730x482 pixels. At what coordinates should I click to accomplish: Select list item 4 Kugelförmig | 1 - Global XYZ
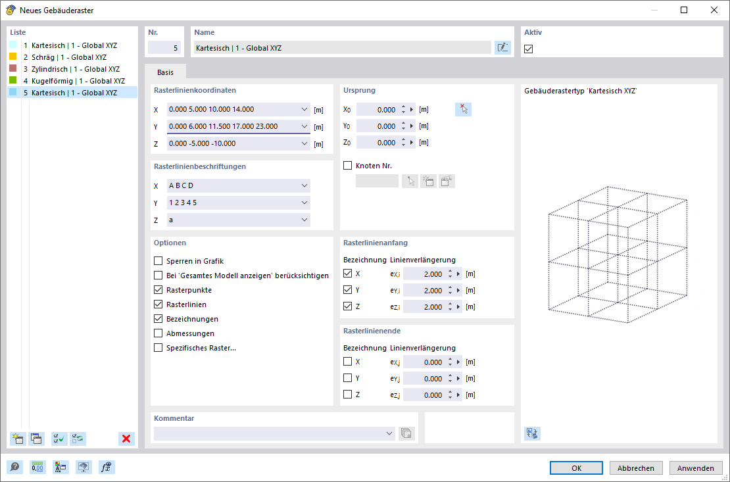pyautogui.click(x=72, y=81)
